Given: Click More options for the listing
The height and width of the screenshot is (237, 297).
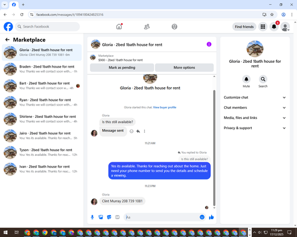Looking at the screenshot, I should [184, 68].
